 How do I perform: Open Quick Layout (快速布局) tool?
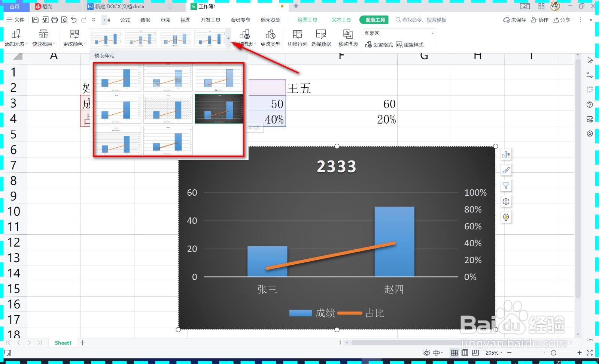43,38
